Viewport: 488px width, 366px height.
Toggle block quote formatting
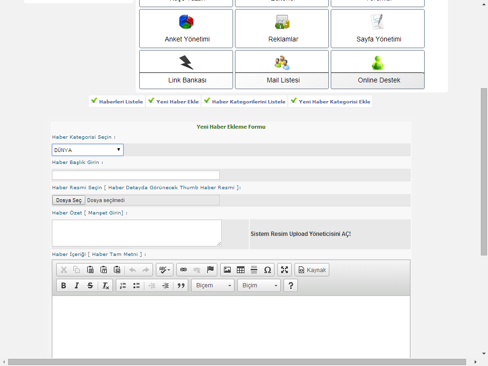181,286
